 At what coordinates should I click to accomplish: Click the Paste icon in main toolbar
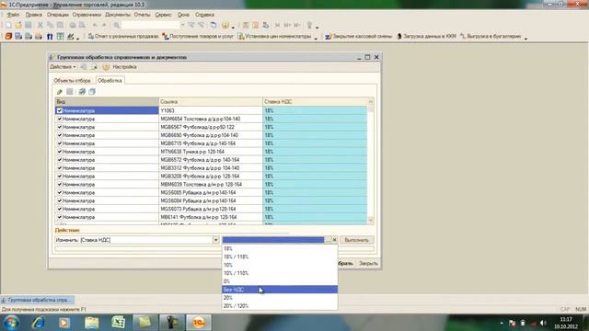point(60,25)
